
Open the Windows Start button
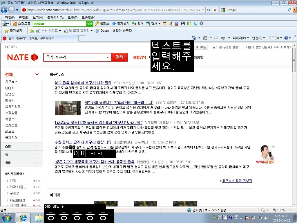click(7, 218)
